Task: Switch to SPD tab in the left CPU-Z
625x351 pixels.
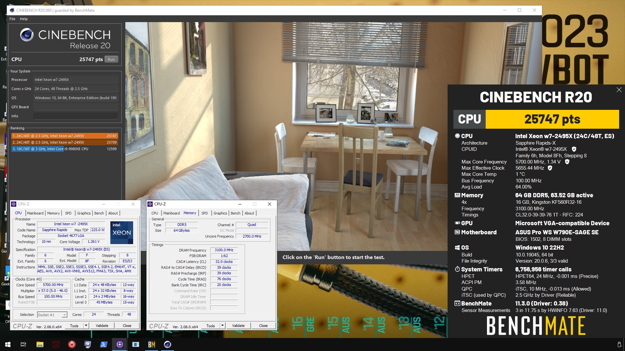Action: pos(68,214)
